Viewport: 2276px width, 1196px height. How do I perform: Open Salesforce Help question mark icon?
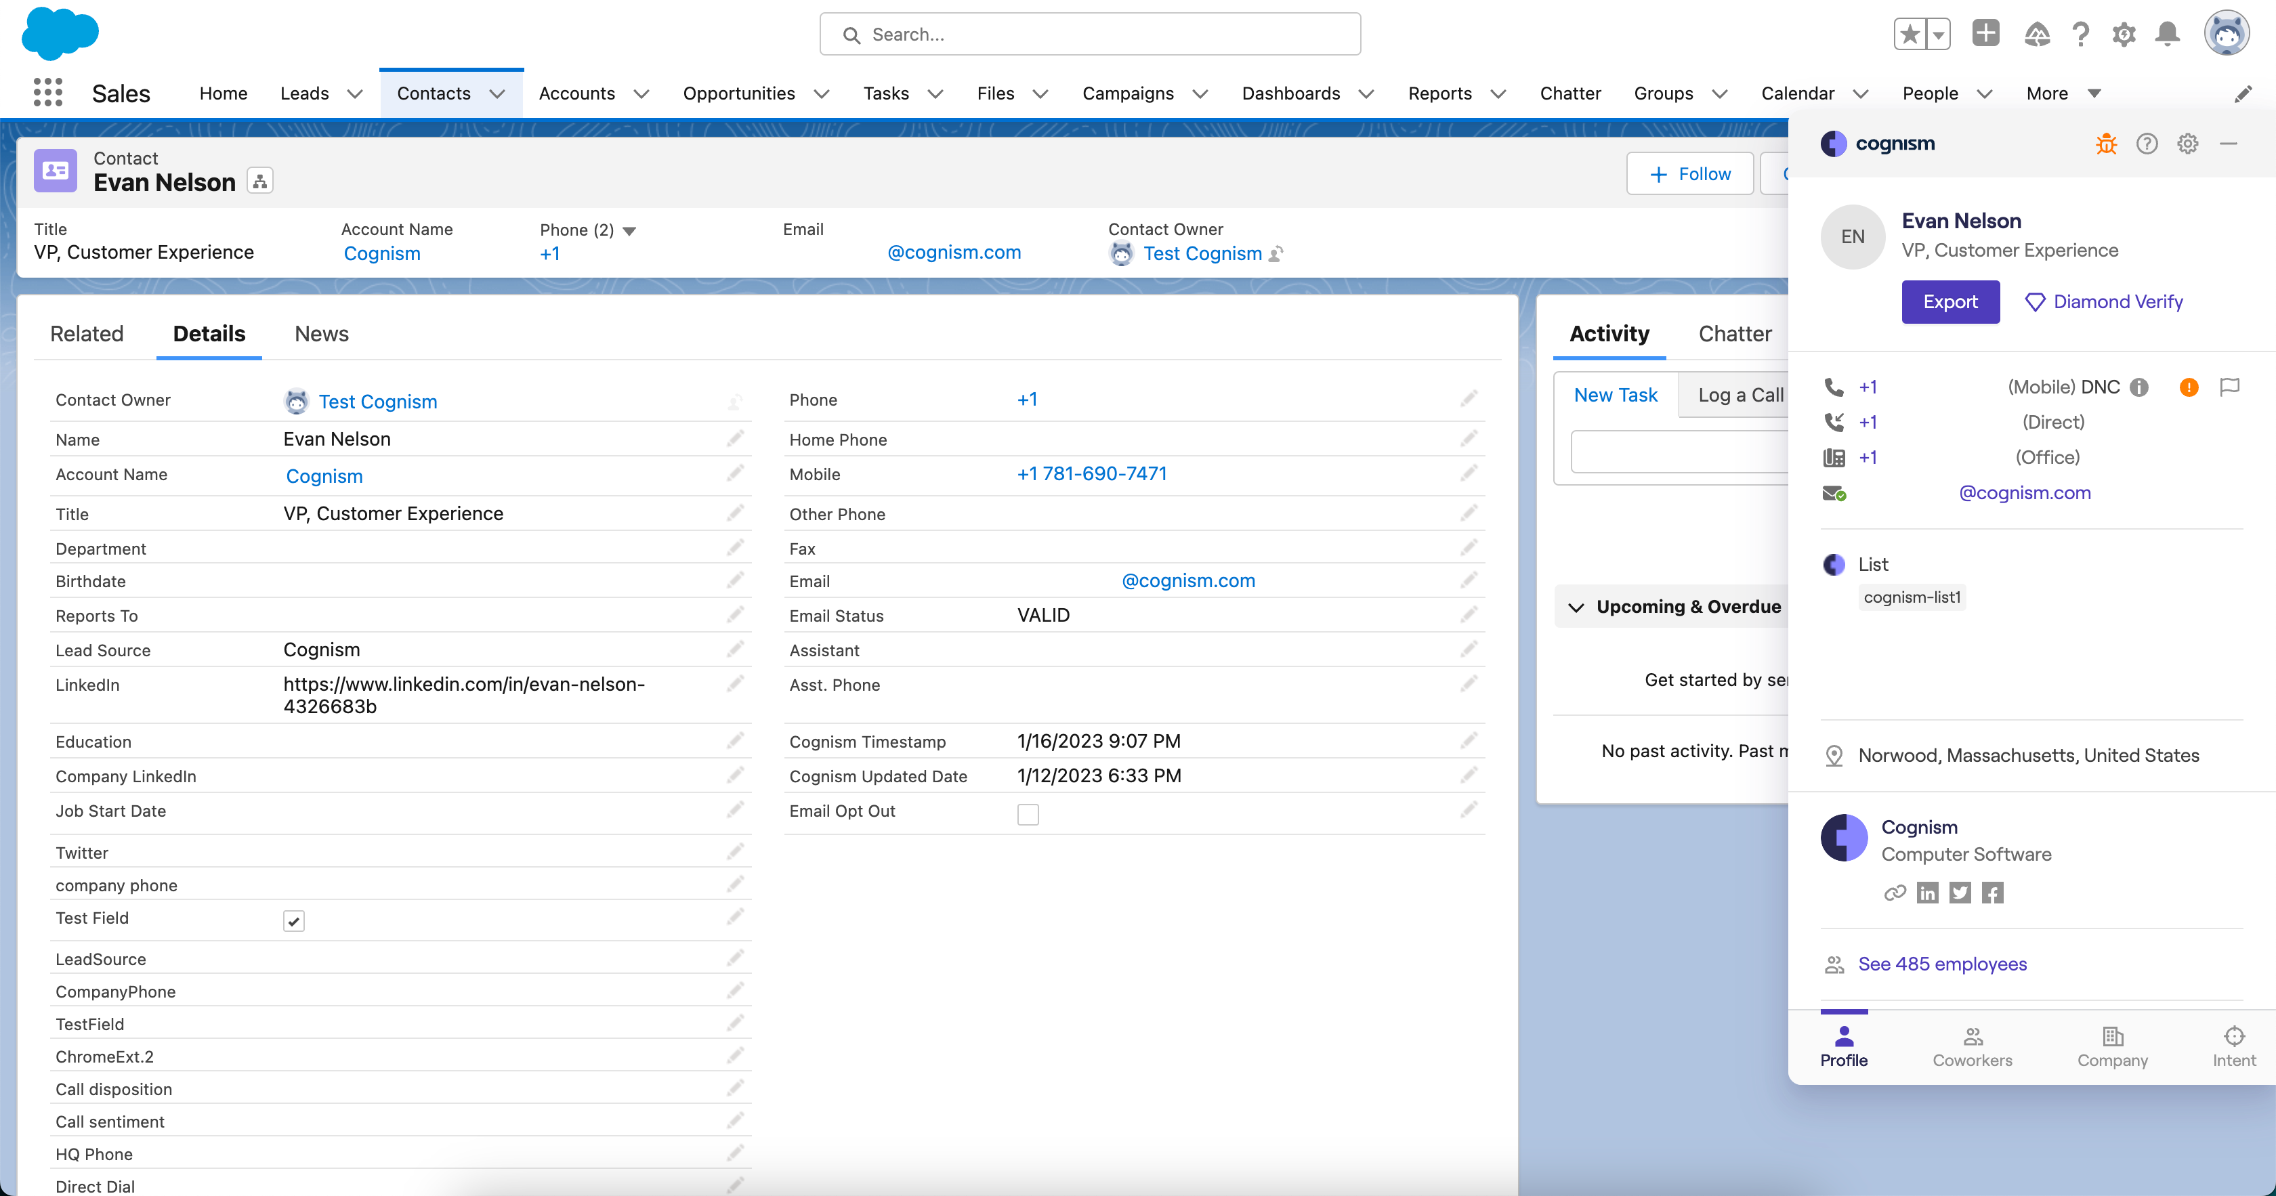(2081, 35)
